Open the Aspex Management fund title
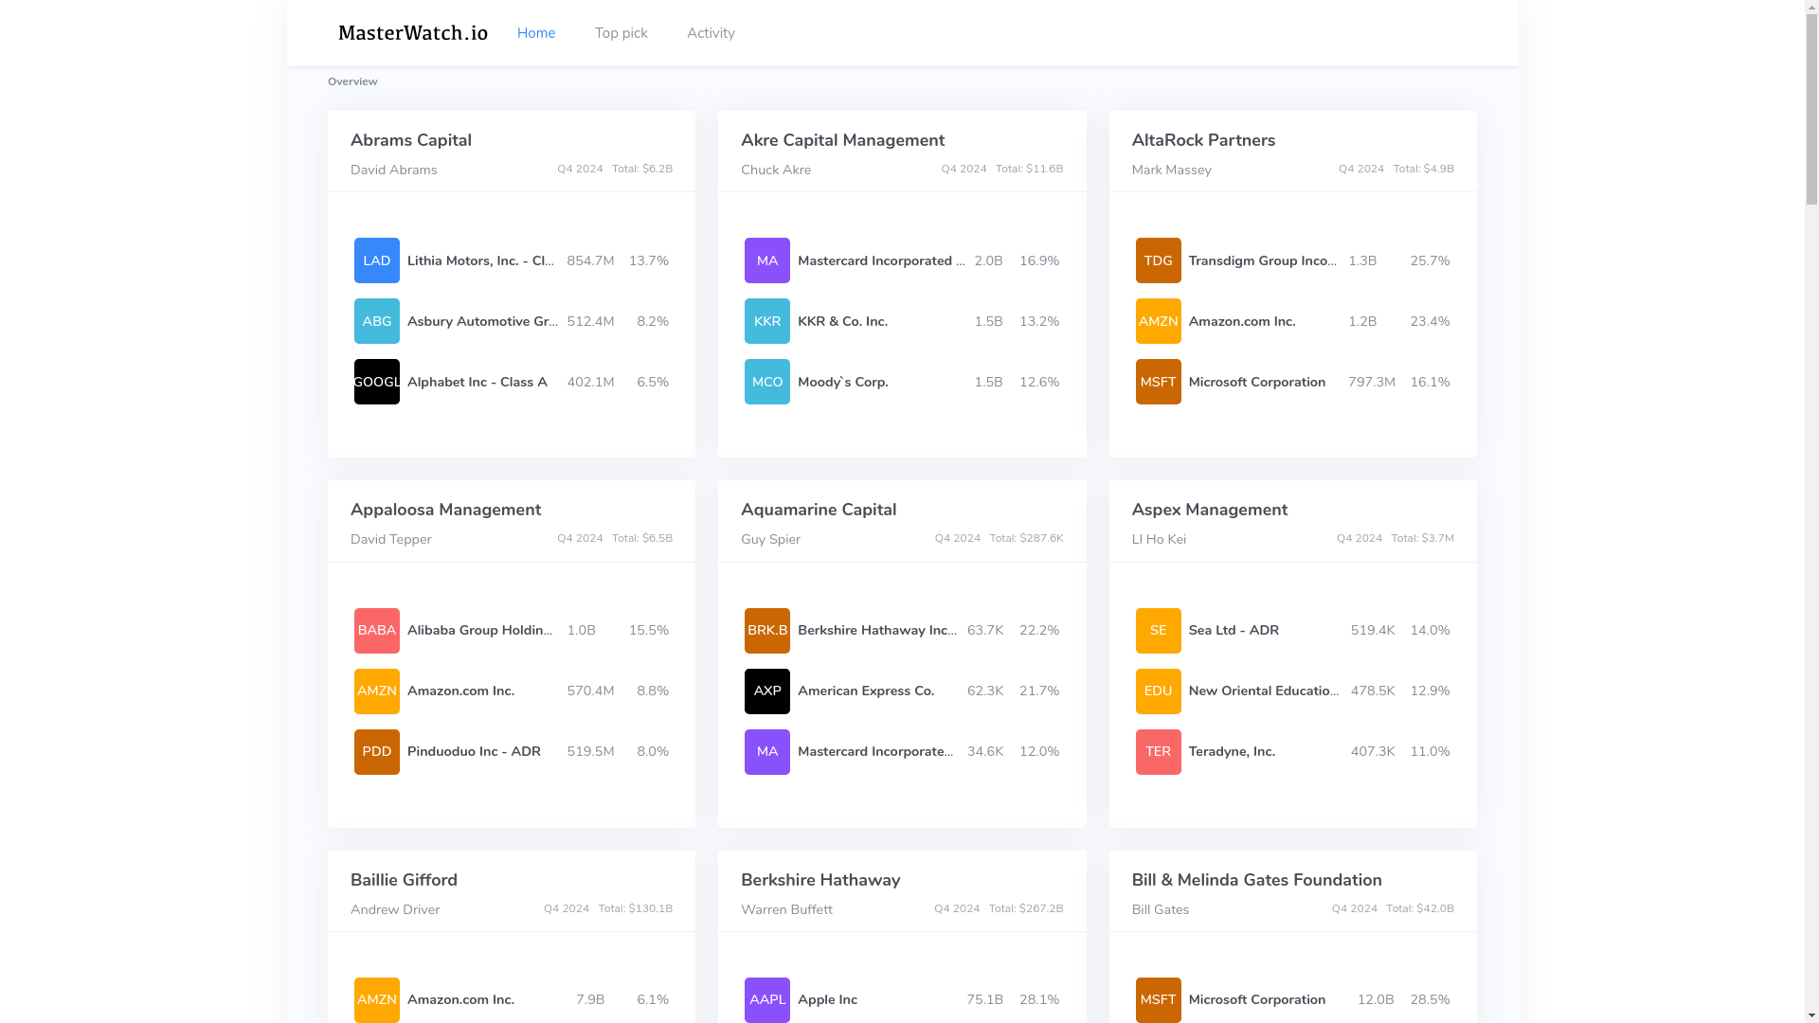This screenshot has width=1819, height=1023. pos(1210,510)
